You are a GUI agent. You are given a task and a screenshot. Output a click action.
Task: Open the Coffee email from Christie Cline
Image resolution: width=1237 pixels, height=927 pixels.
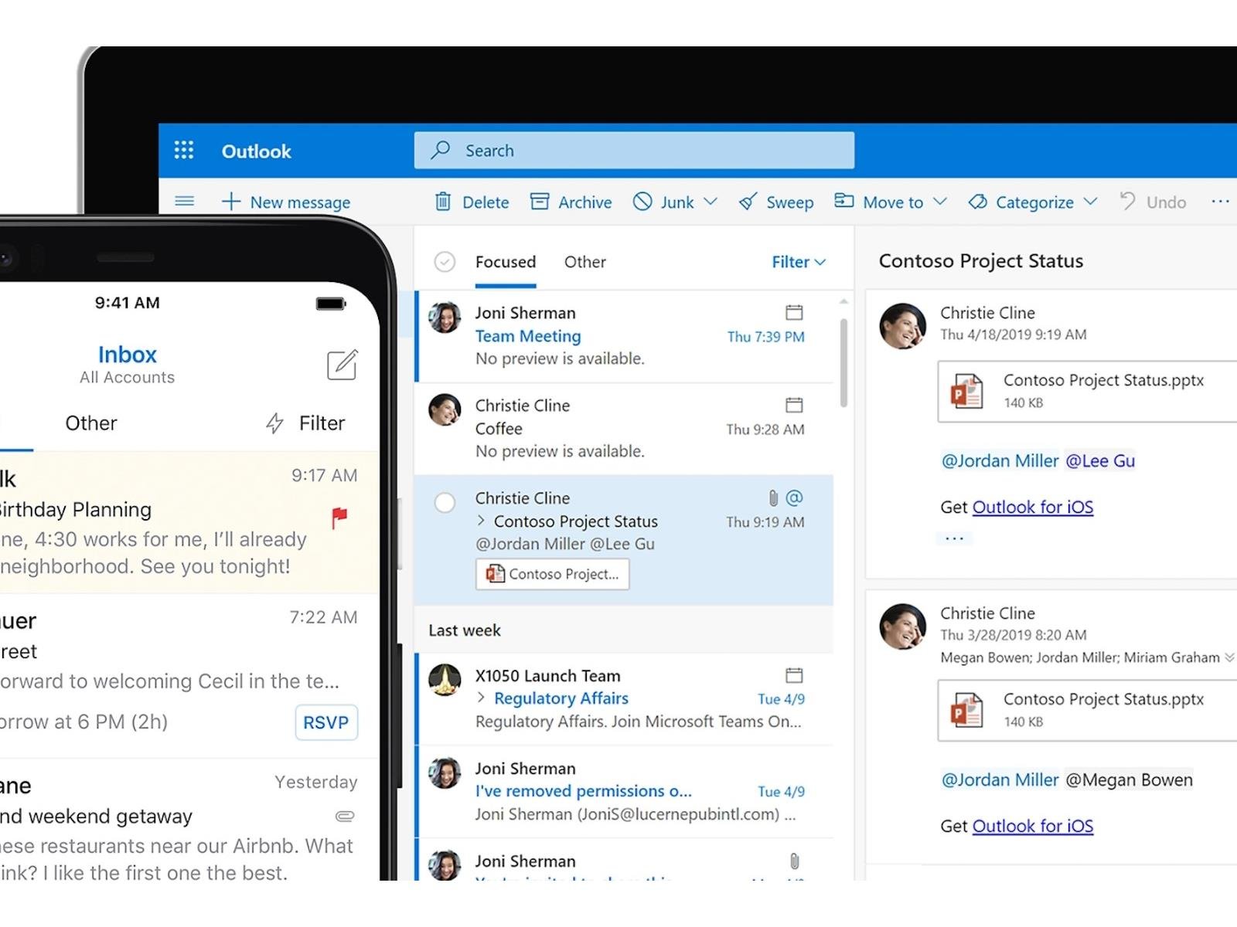624,429
